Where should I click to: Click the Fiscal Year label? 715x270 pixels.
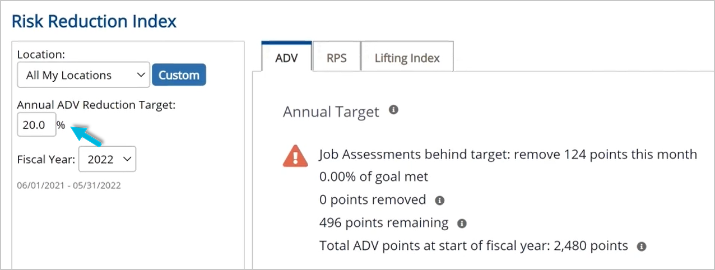tap(46, 159)
